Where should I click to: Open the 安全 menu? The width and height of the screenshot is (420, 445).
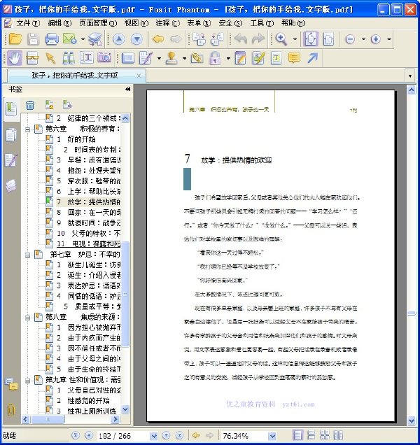click(230, 23)
